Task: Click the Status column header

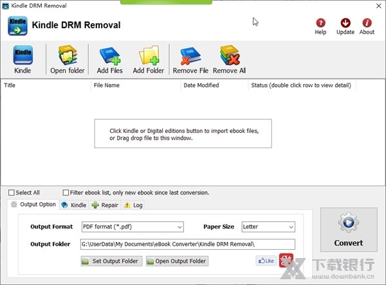Action: 302,85
